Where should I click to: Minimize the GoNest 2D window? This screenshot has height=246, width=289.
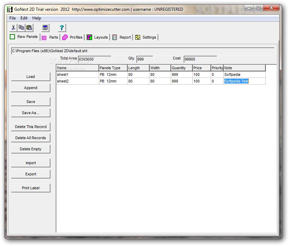point(249,8)
